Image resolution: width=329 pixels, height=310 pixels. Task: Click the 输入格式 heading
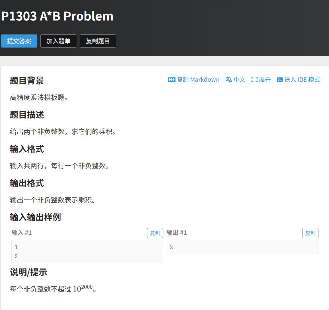click(x=27, y=149)
